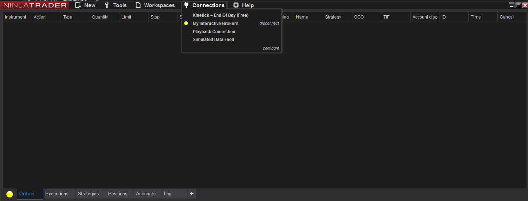
Task: Click the New window plus icon
Action: coord(78,5)
